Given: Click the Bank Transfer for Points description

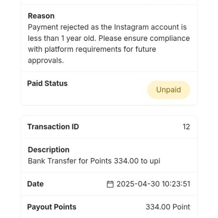Looking at the screenshot, I should [x=94, y=161].
